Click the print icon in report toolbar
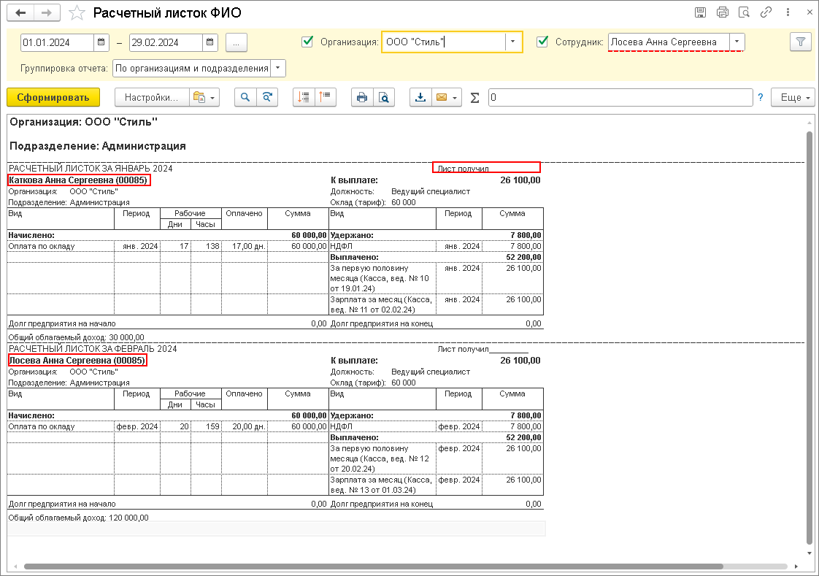Screen dimensions: 819x576 tap(361, 98)
